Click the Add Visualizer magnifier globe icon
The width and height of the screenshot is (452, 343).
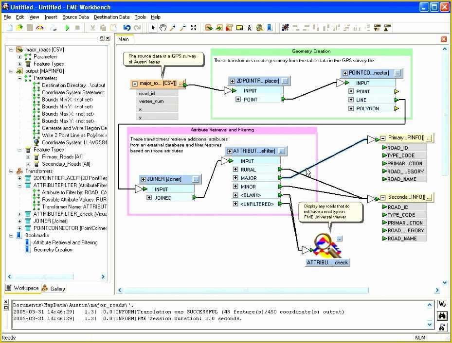tap(259, 28)
